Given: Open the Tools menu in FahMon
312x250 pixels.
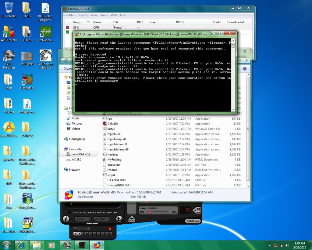Looking at the screenshot, I should [104, 15].
